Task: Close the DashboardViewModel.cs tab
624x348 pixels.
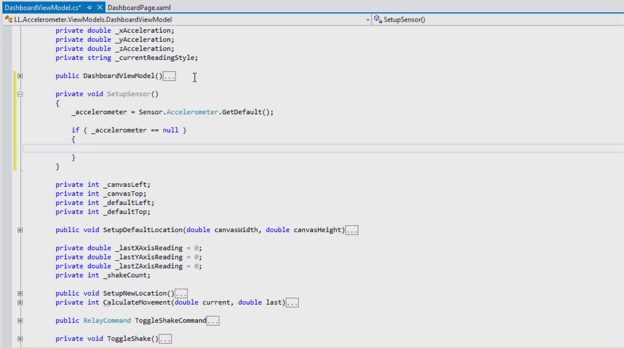Action: [x=99, y=8]
